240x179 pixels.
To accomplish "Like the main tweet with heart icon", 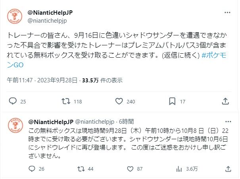I will pos(119,101).
